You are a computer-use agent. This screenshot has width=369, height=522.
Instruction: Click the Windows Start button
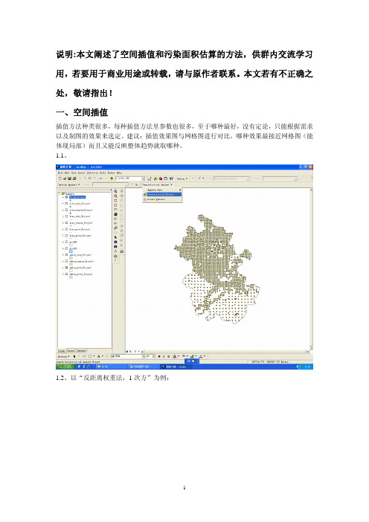(65, 367)
